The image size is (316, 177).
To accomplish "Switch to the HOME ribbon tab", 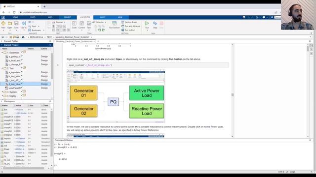I will (x=15, y=17).
